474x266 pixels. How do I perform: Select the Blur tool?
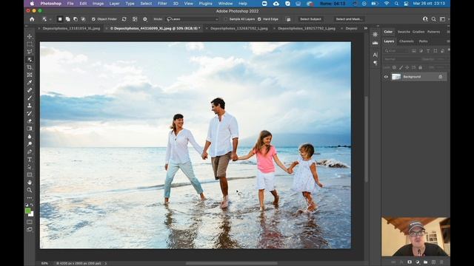coord(30,136)
